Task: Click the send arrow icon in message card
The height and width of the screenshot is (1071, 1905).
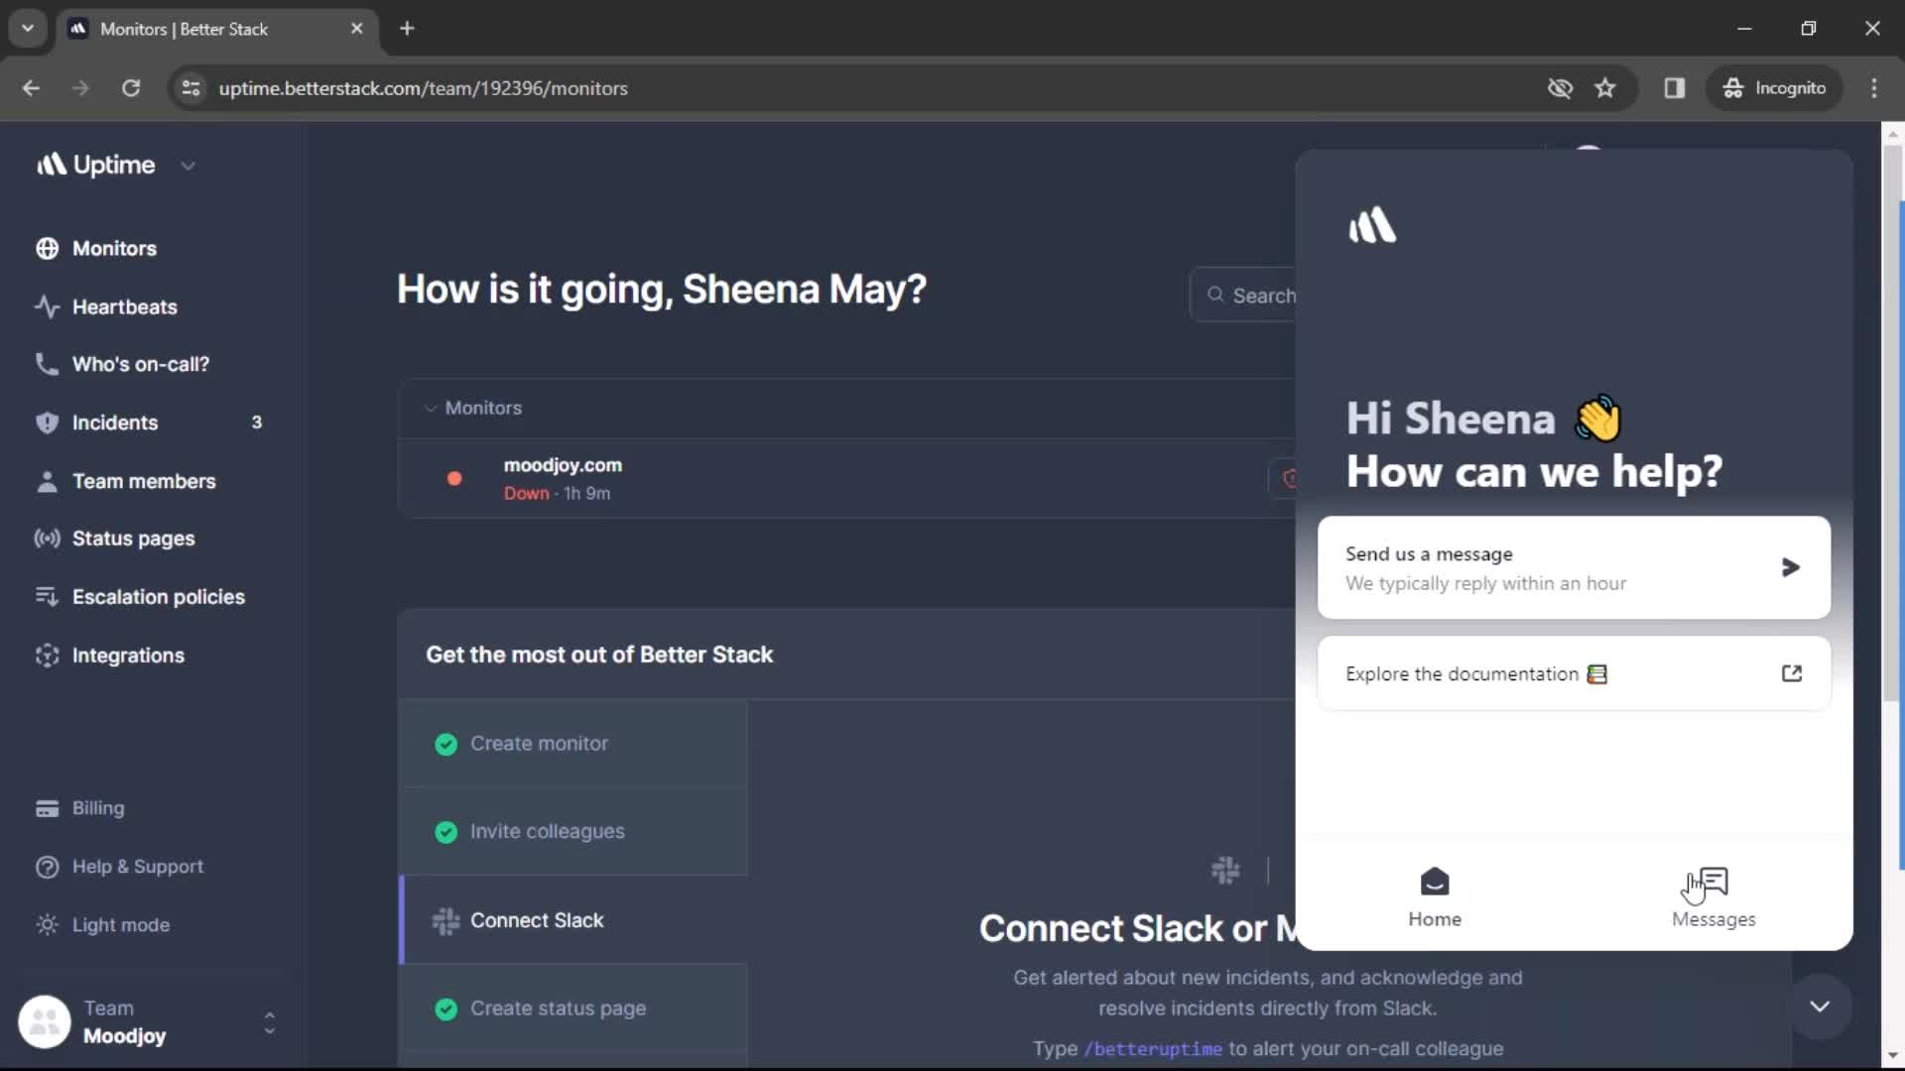Action: [1790, 567]
